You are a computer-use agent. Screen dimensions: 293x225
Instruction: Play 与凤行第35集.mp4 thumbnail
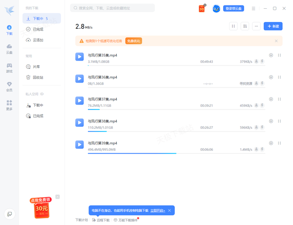pos(80,57)
